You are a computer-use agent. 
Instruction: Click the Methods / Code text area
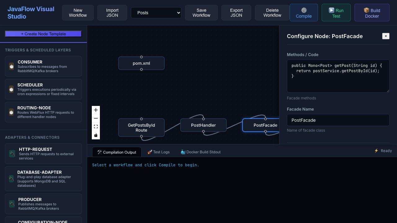pyautogui.click(x=338, y=76)
